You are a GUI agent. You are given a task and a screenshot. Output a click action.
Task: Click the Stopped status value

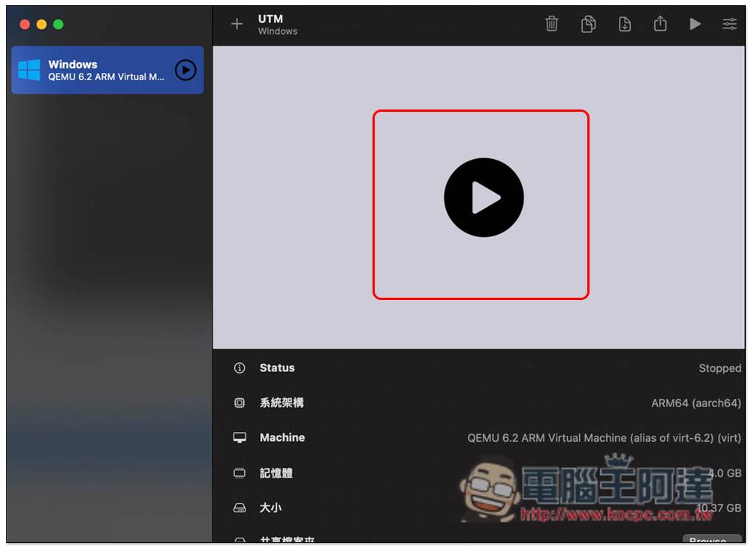click(x=719, y=368)
